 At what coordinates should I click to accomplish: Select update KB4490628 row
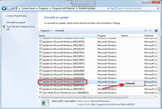click(x=98, y=78)
